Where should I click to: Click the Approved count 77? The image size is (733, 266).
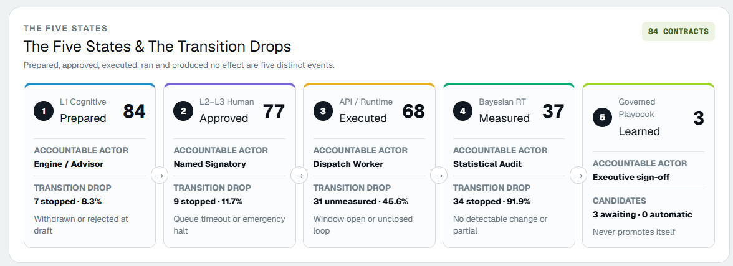coord(274,112)
